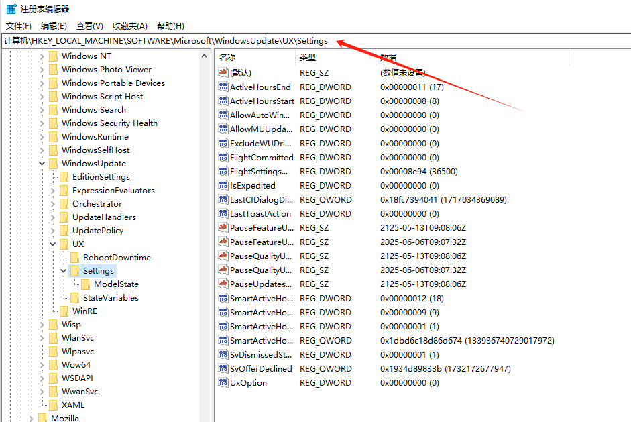631x422 pixels.
Task: Click data value 2025-06-06T09:07:32Z of PauseFeatureU...
Action: pos(423,242)
